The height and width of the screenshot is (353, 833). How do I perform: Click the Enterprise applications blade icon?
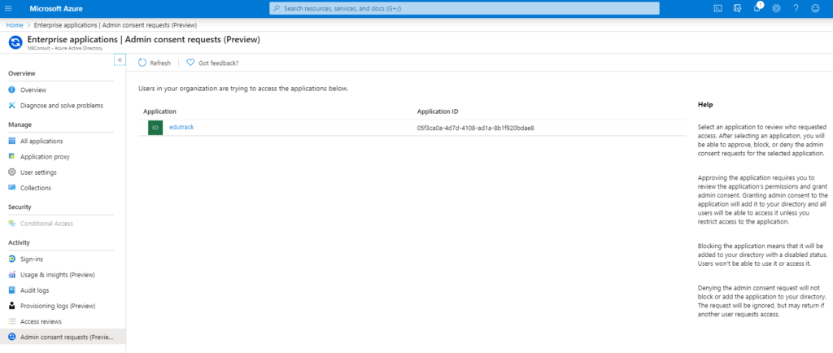[16, 42]
